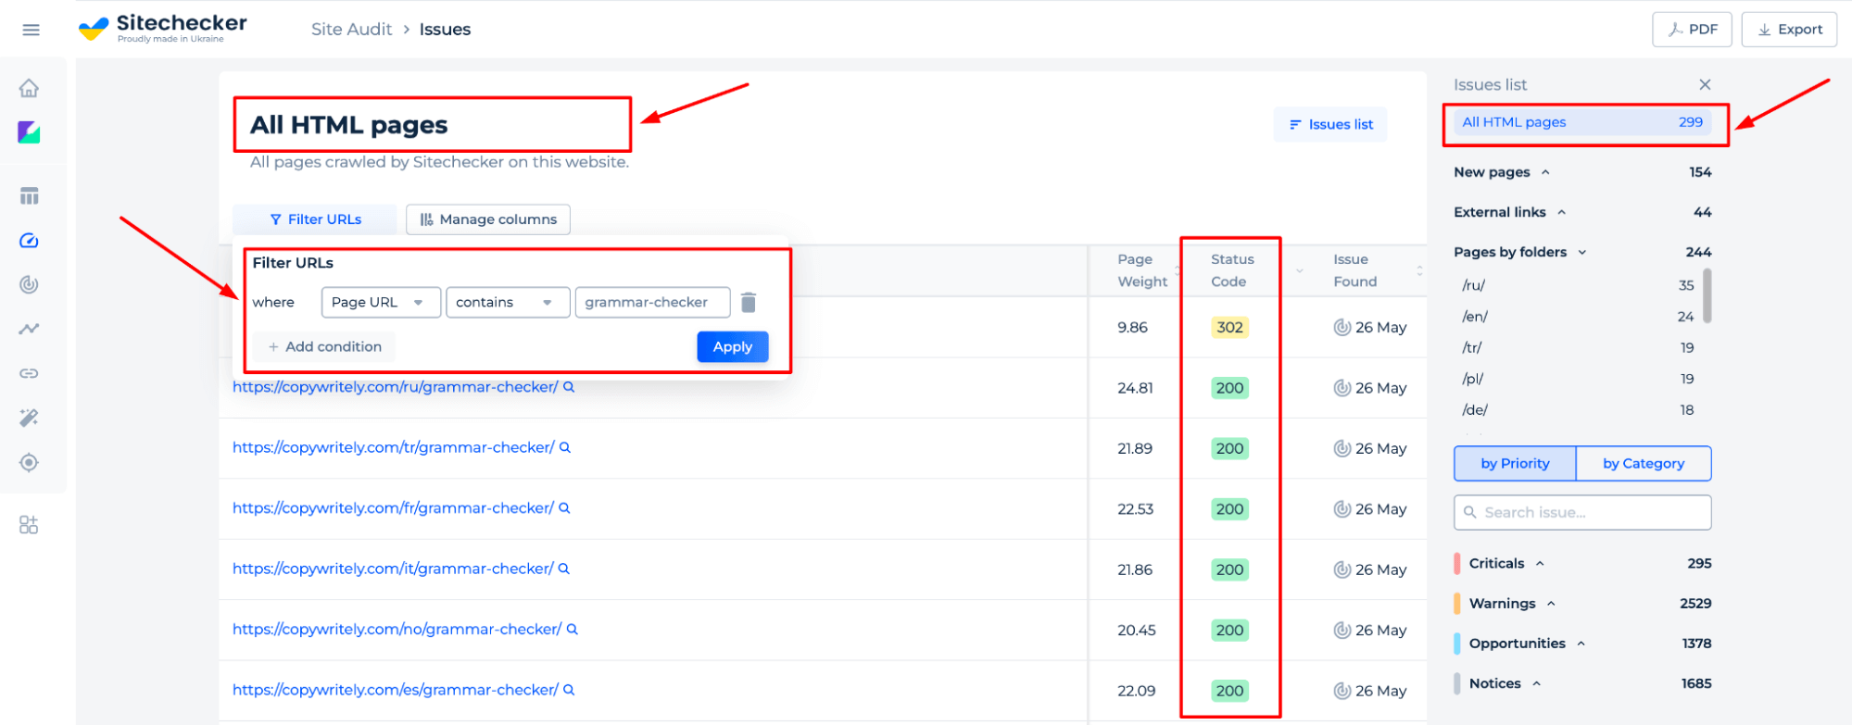Open the rank tracker trend-line icon
1852x725 pixels.
(x=30, y=329)
